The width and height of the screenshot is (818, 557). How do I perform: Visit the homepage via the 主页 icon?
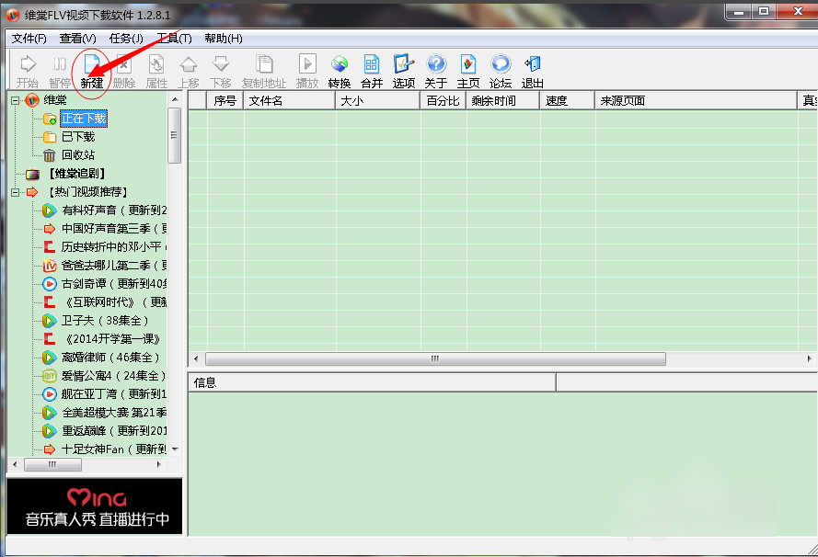coord(467,69)
